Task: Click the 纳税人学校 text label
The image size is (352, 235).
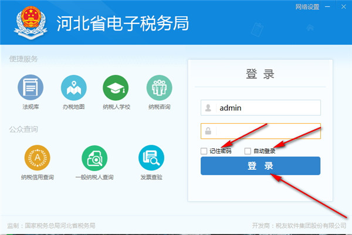Action: (x=117, y=107)
